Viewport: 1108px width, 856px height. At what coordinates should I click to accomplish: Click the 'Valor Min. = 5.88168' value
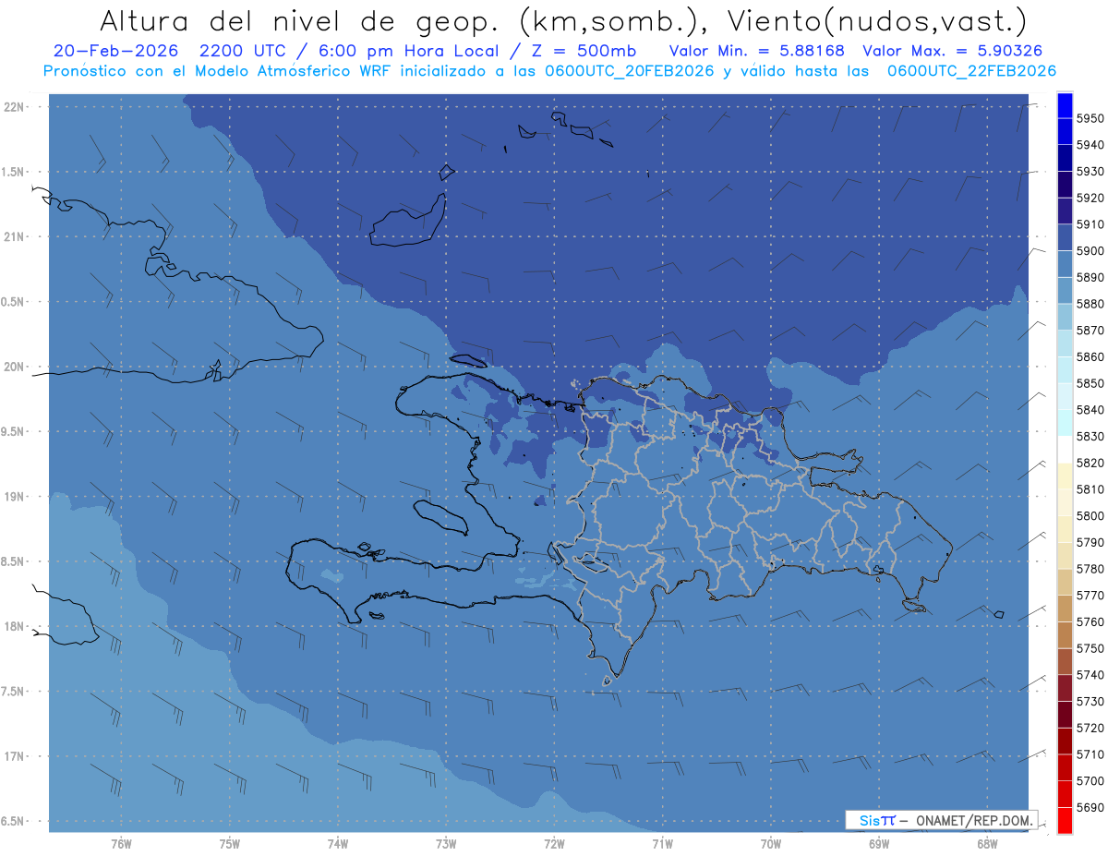click(x=757, y=51)
